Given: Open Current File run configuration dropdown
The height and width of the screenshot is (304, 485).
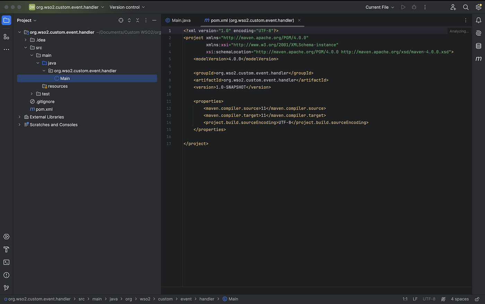Looking at the screenshot, I should (x=380, y=7).
